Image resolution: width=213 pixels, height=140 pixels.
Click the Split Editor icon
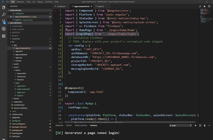click(209, 7)
